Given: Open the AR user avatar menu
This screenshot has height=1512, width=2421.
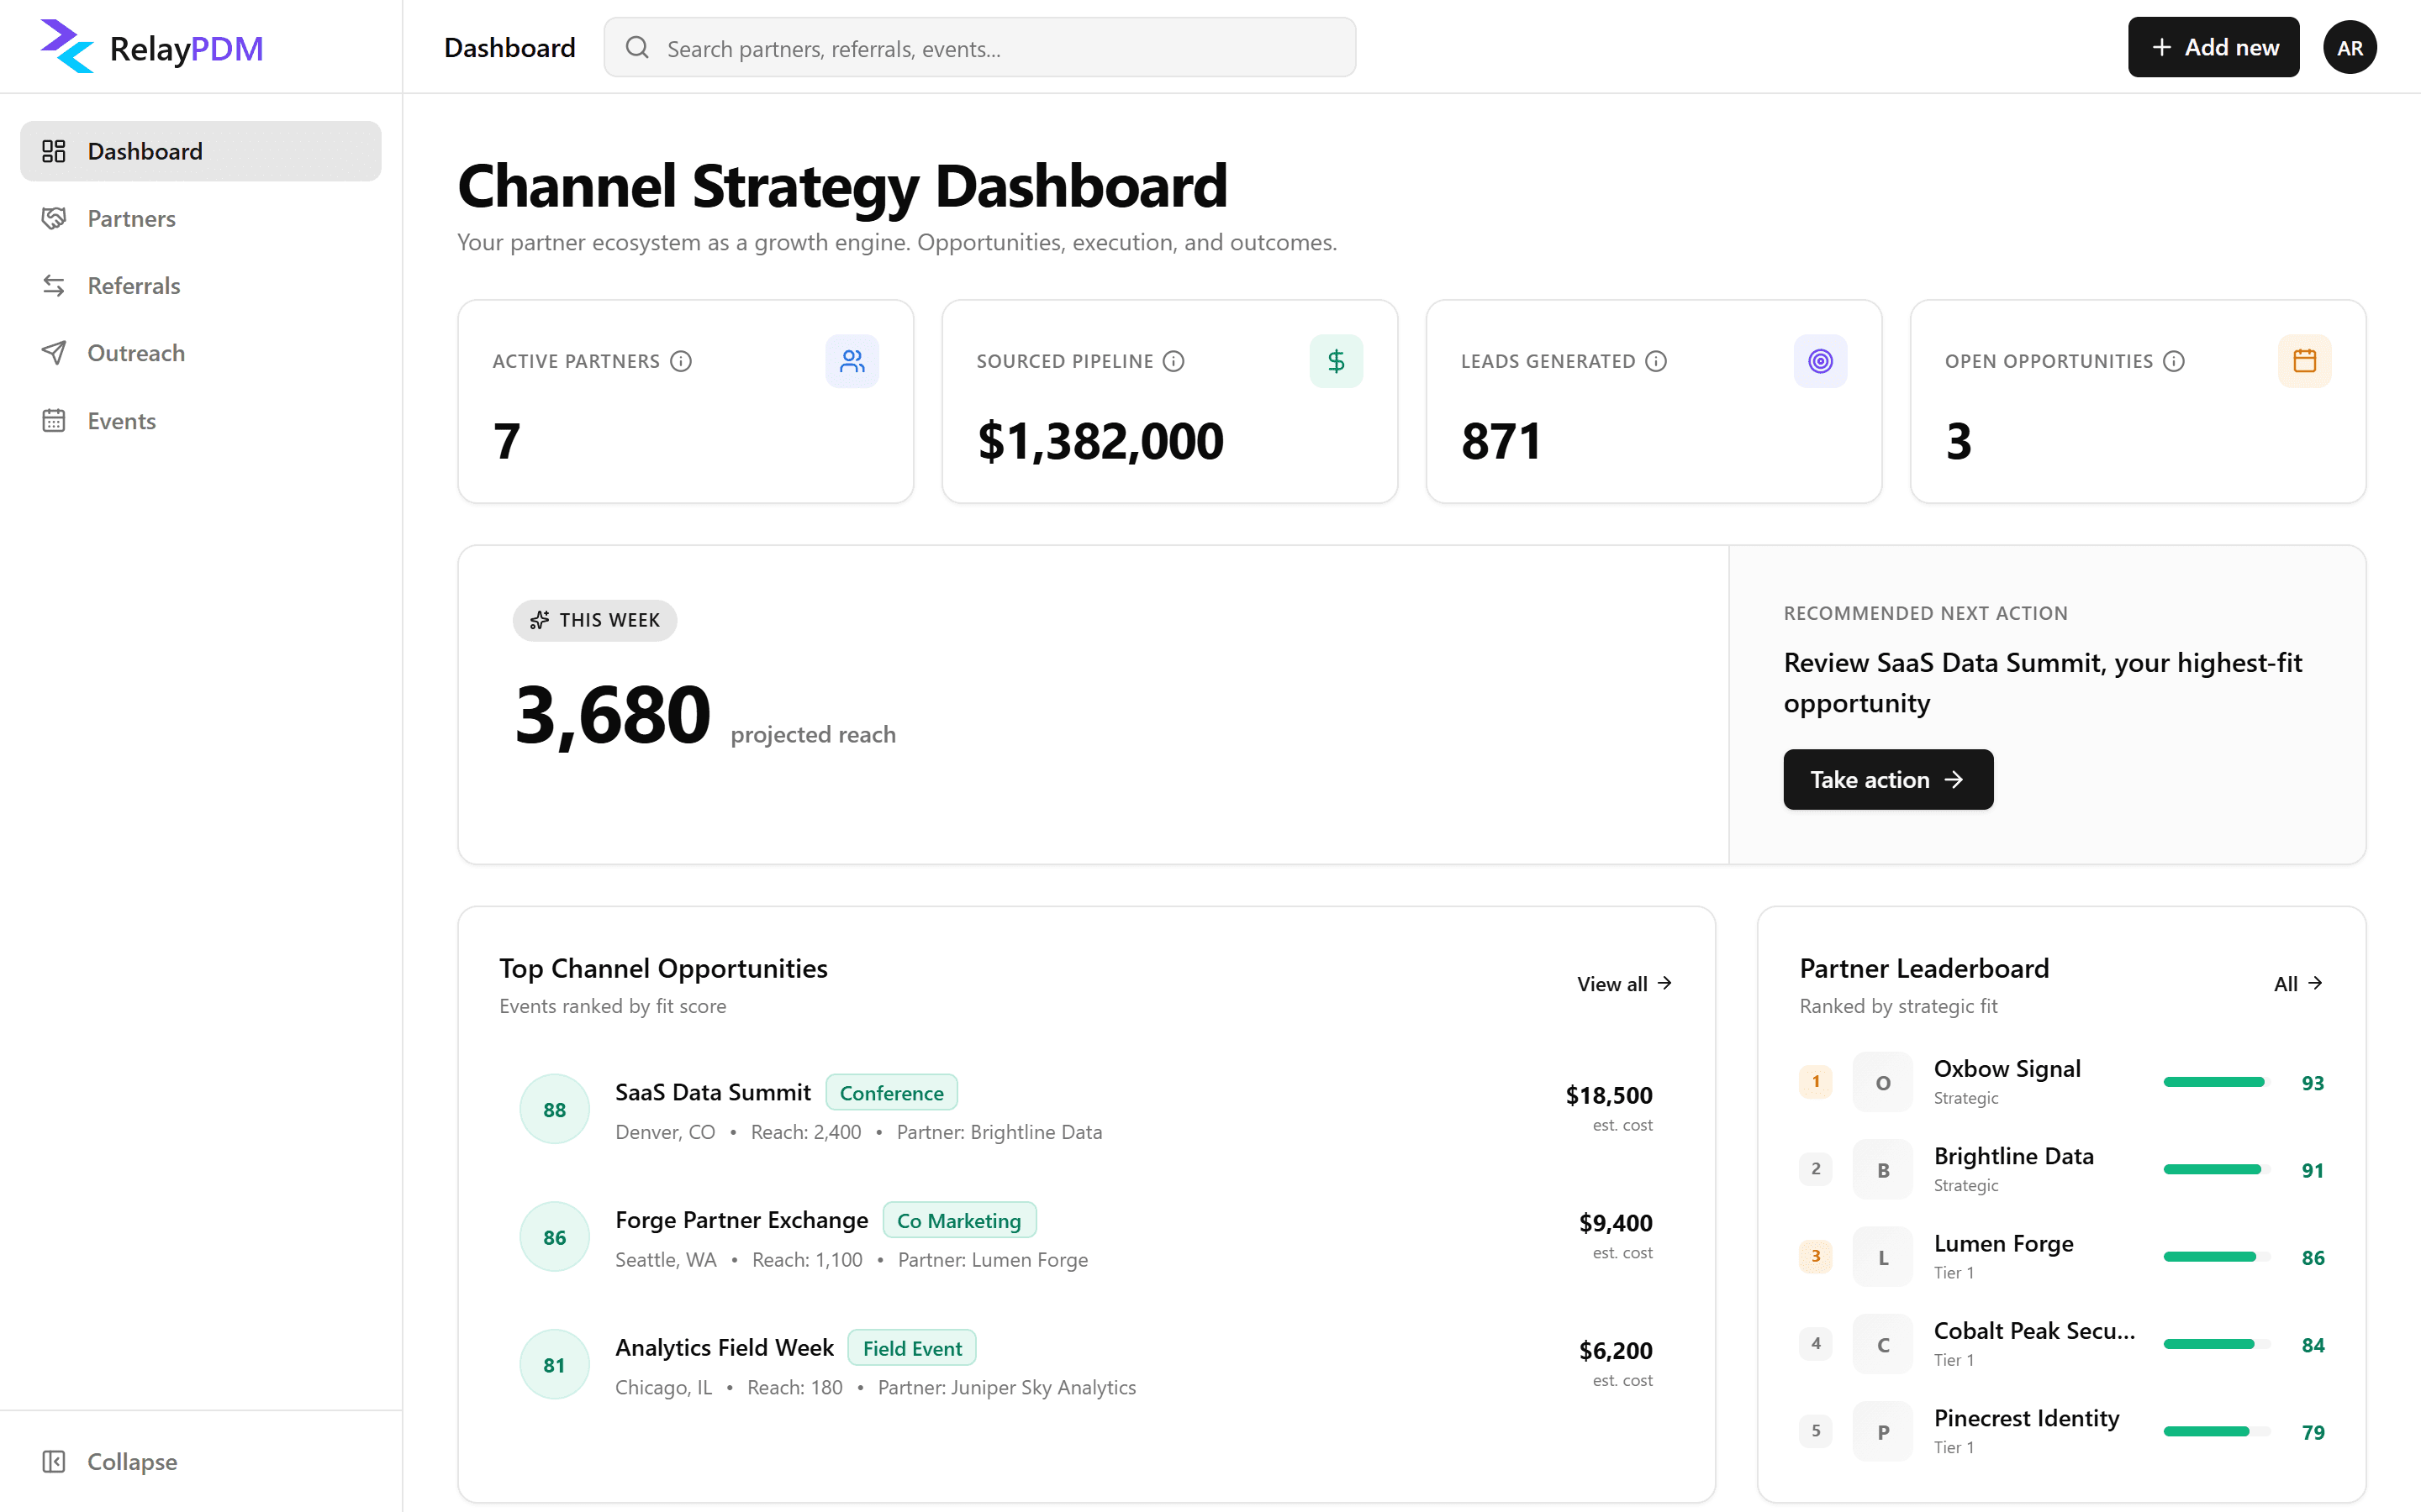Looking at the screenshot, I should click(2349, 47).
